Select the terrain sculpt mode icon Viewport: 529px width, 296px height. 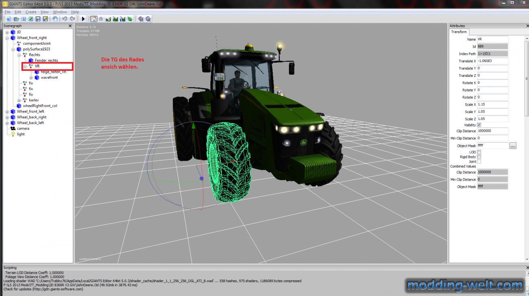click(x=108, y=19)
